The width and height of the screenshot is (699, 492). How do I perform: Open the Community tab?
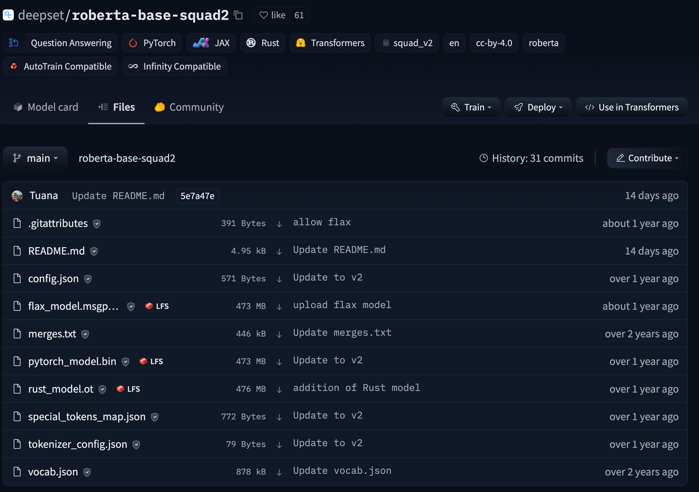click(x=189, y=107)
